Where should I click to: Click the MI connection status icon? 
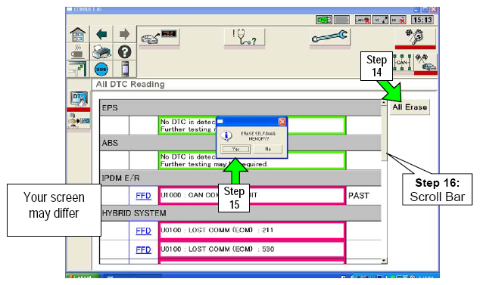point(398,20)
